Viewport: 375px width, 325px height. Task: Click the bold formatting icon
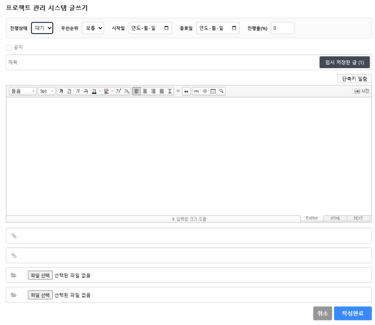click(x=61, y=91)
